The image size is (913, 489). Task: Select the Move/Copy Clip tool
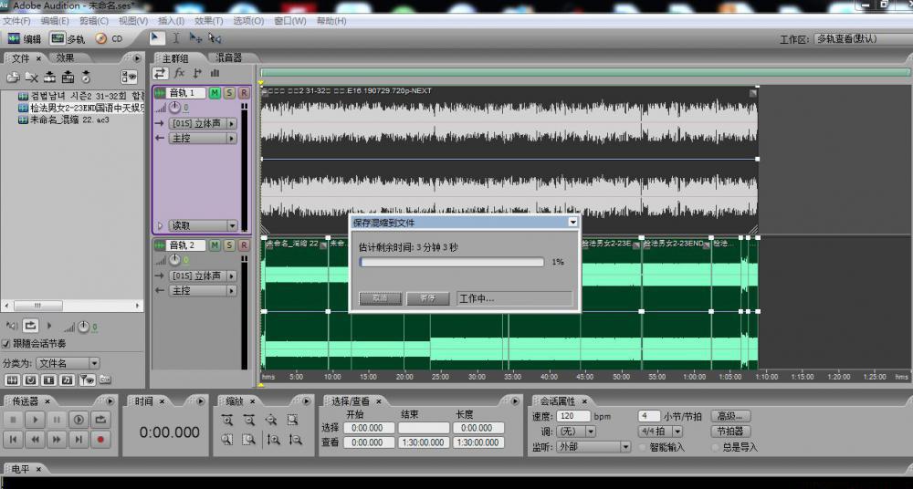[195, 38]
